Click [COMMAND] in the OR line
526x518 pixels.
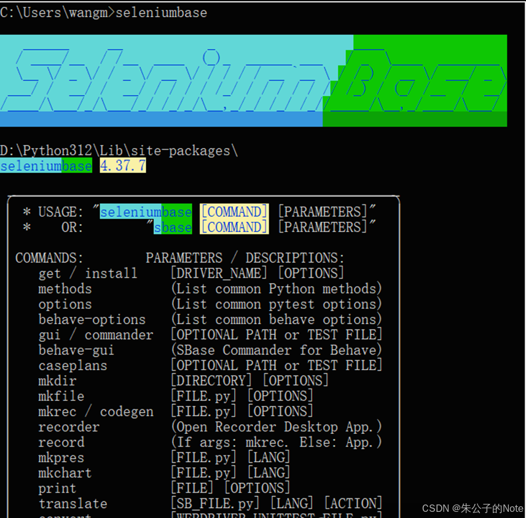pos(234,228)
